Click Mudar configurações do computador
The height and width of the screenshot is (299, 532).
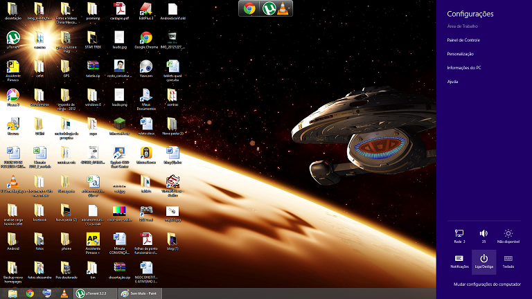pos(487,284)
